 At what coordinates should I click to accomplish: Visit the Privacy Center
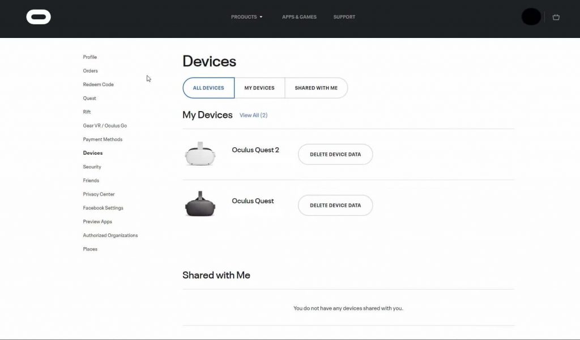point(99,194)
